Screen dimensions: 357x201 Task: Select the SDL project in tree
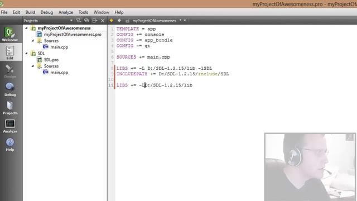tap(41, 54)
